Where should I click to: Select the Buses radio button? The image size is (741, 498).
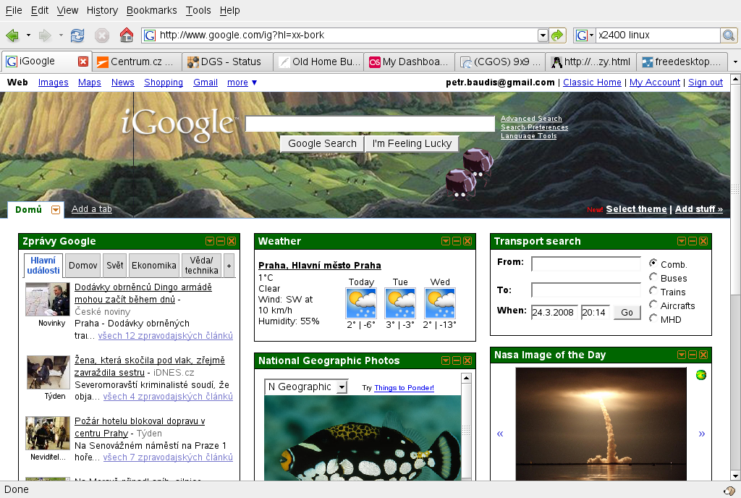click(653, 277)
